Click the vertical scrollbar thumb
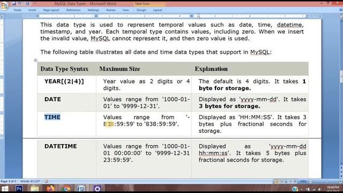Image resolution: width=343 pixels, height=193 pixels. [x=341, y=77]
